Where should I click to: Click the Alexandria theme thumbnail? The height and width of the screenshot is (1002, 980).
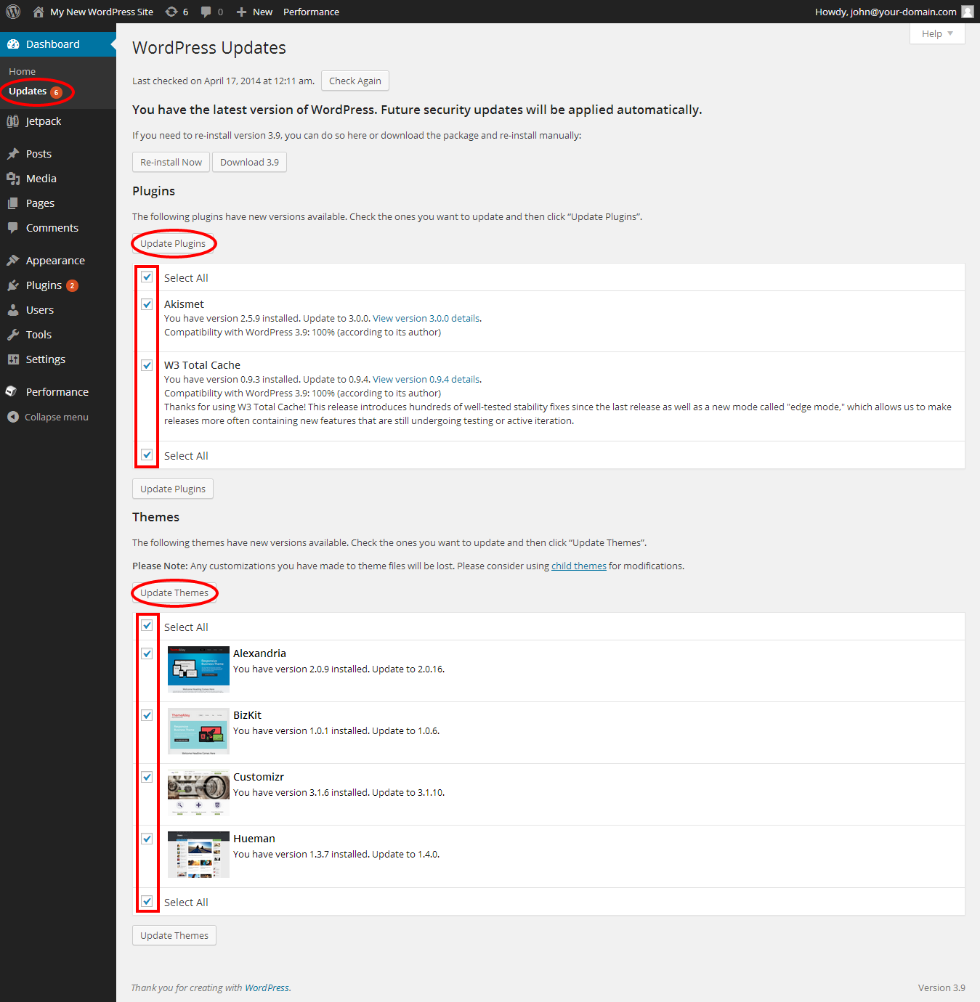(x=198, y=669)
